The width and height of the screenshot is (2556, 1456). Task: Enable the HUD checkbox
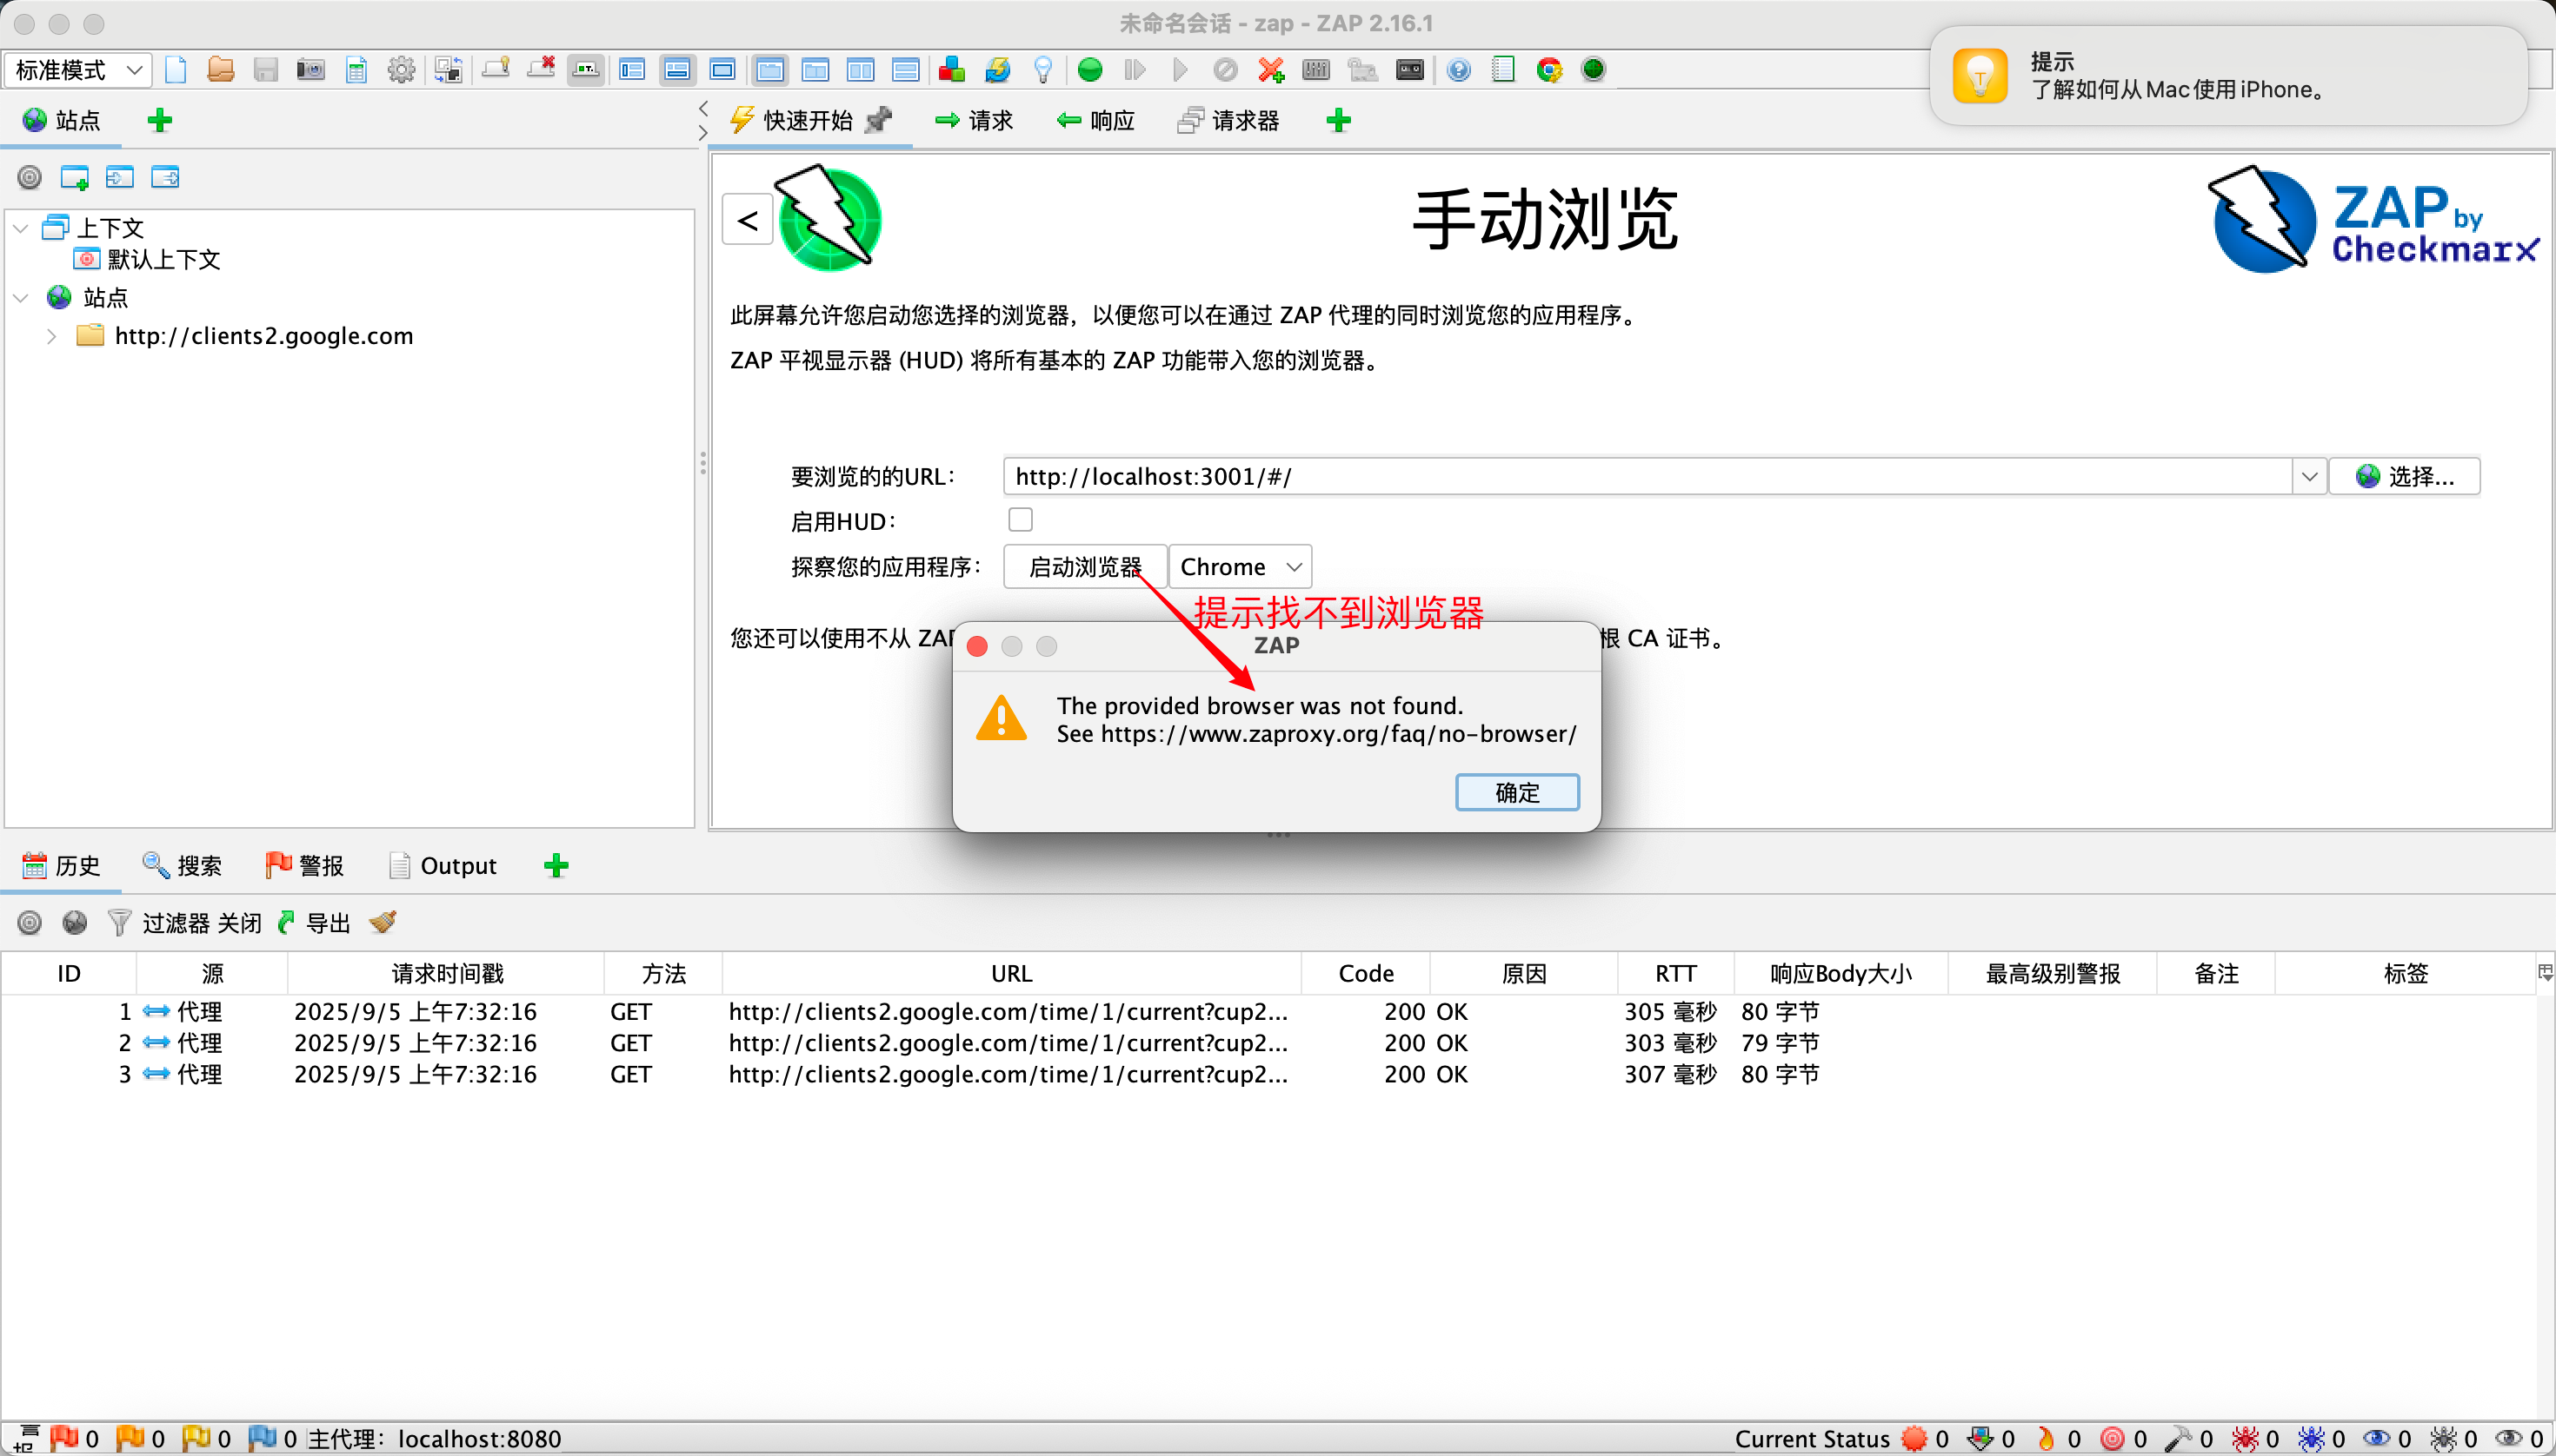click(x=1020, y=520)
